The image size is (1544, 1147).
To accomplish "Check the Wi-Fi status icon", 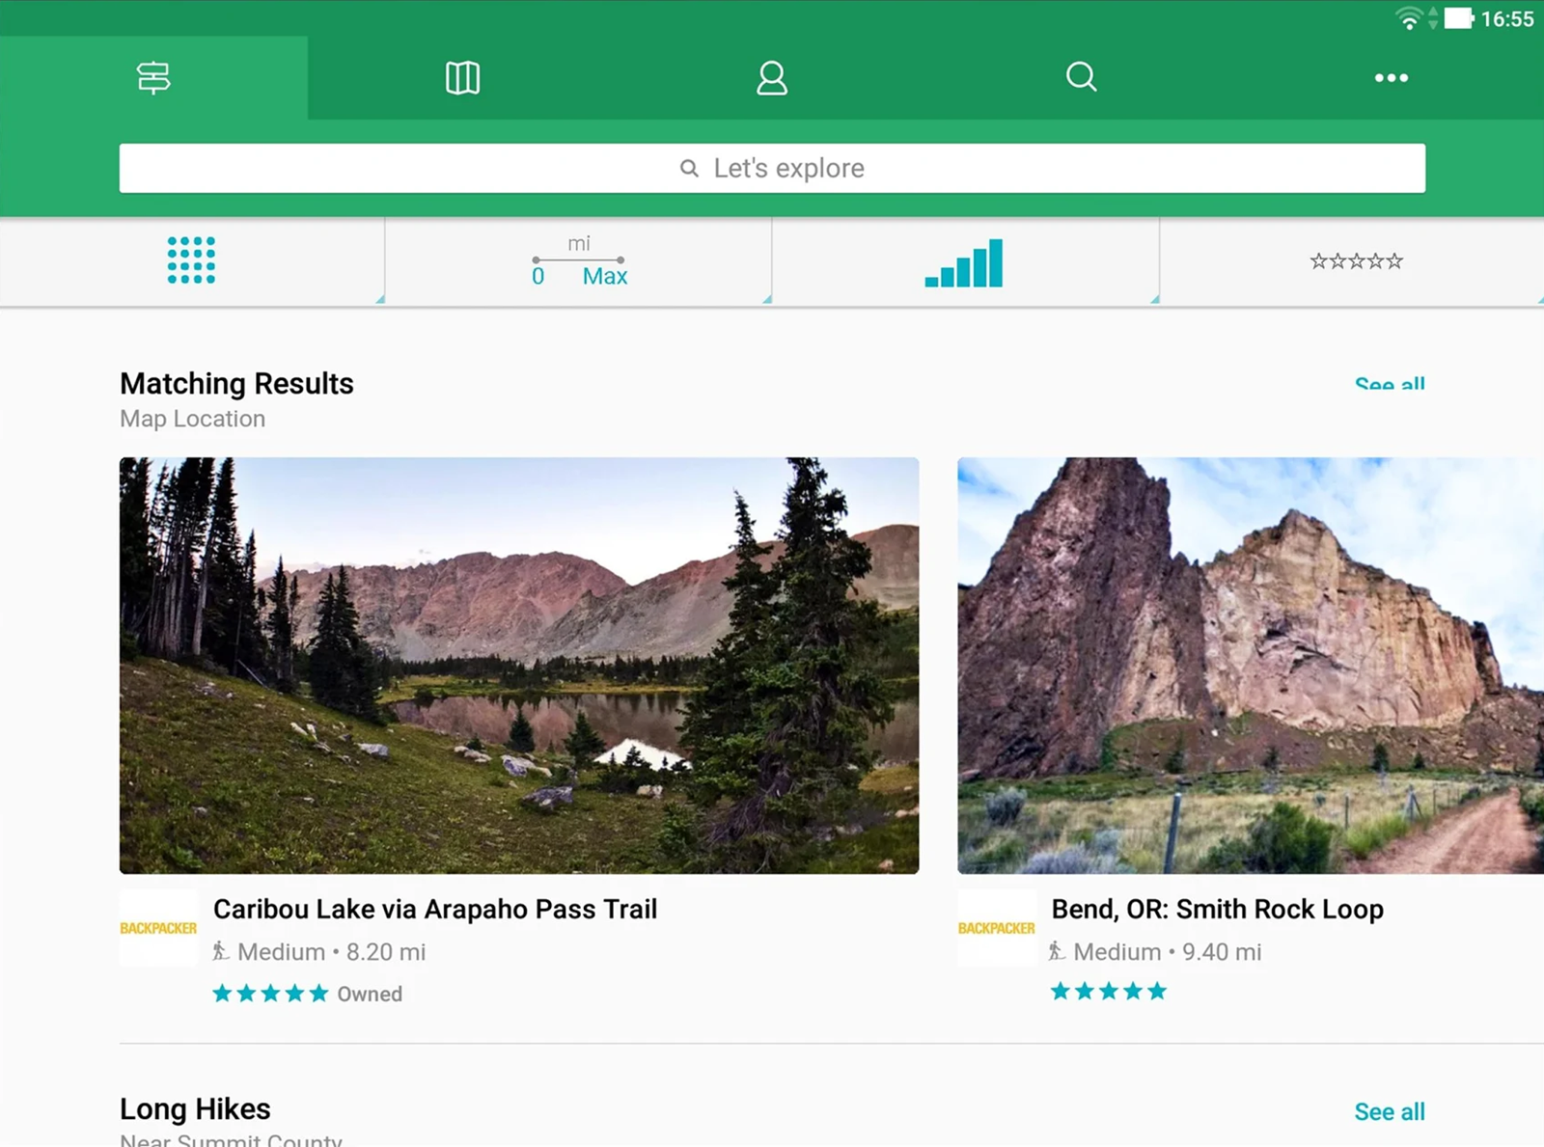I will (1409, 18).
